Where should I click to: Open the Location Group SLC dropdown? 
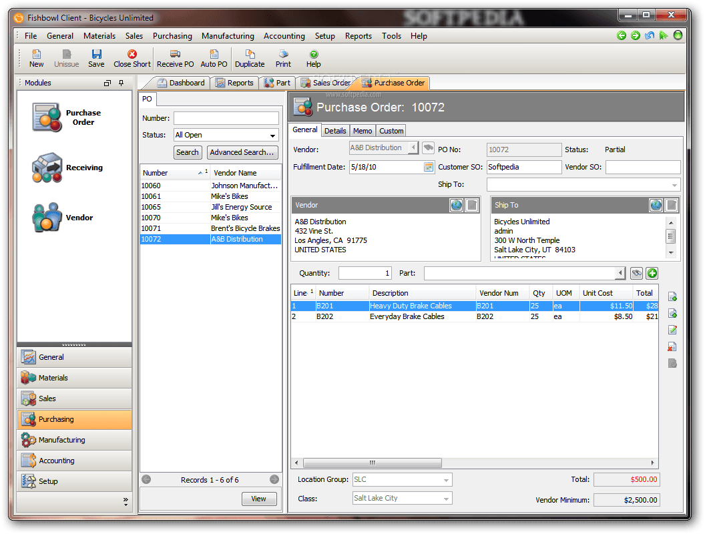(446, 480)
